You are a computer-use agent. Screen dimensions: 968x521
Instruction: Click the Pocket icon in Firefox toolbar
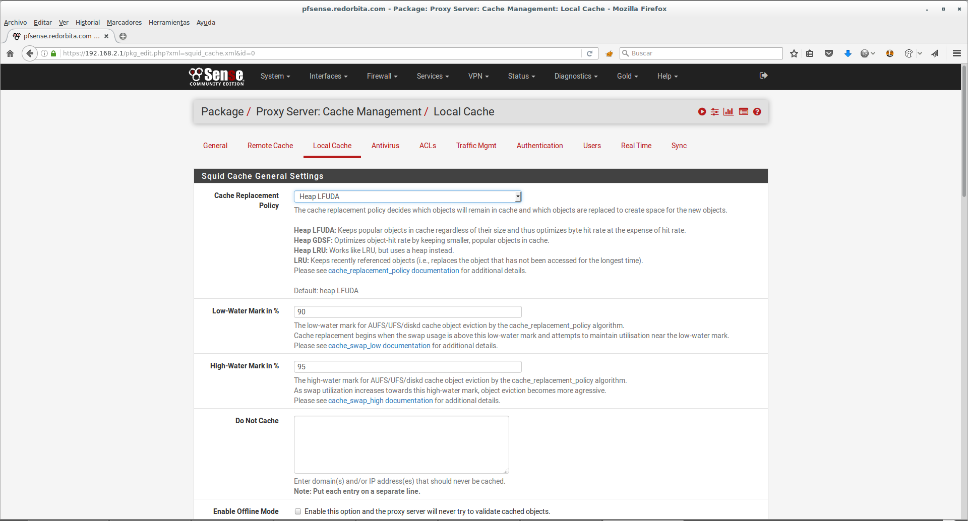[x=828, y=53]
